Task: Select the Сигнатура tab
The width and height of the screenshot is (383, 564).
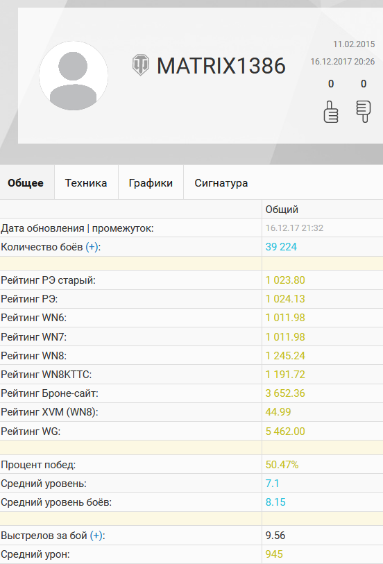Action: click(221, 182)
